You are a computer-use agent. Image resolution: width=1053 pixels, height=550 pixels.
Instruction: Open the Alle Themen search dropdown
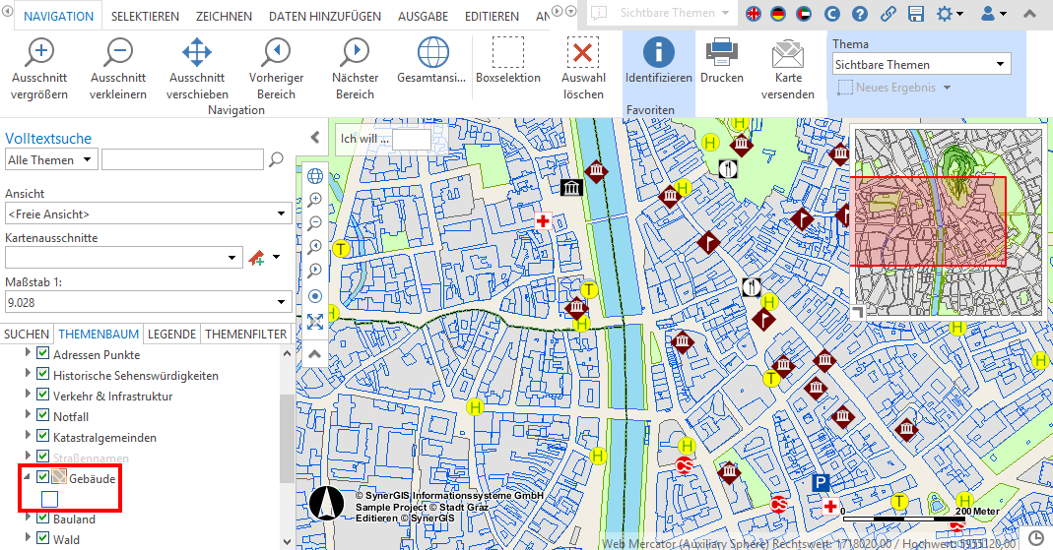pyautogui.click(x=51, y=159)
